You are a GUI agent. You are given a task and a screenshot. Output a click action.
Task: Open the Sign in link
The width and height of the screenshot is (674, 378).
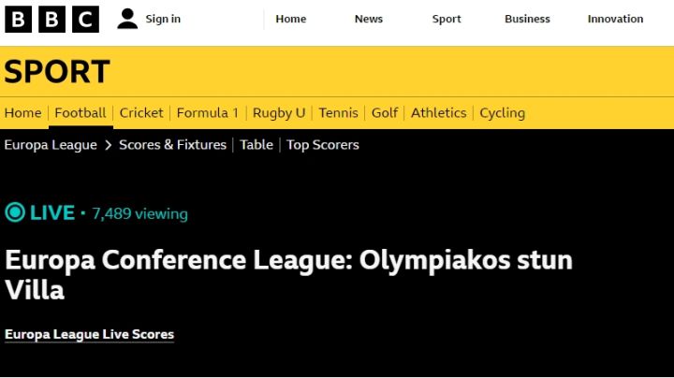pyautogui.click(x=163, y=19)
